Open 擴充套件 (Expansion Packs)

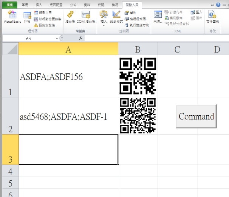point(173,18)
